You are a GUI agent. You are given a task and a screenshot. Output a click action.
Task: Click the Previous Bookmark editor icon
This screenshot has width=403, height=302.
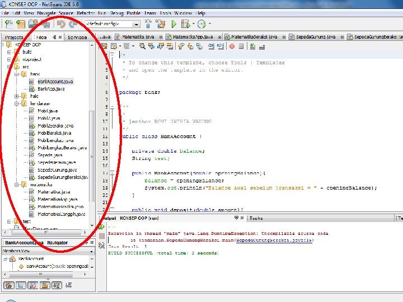[x=181, y=46]
